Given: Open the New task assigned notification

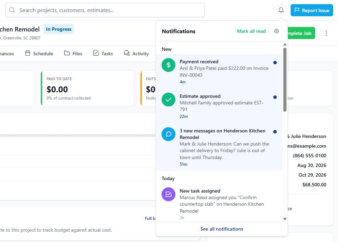Looking at the screenshot, I should [x=219, y=204].
